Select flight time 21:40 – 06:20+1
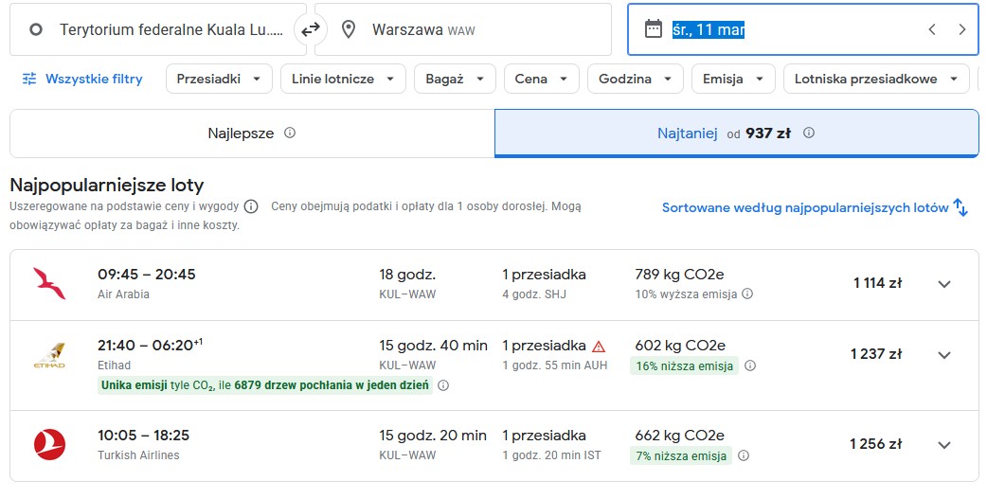The width and height of the screenshot is (987, 499). [x=150, y=346]
